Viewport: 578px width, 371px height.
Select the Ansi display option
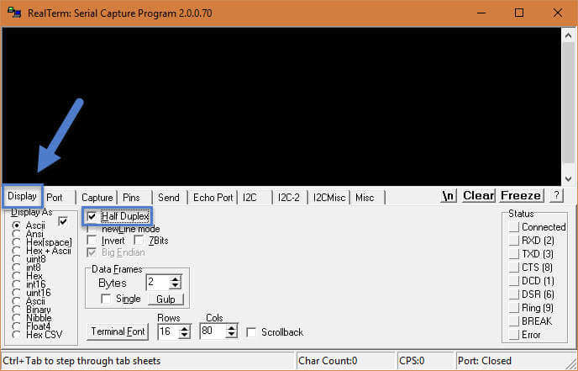pos(16,234)
